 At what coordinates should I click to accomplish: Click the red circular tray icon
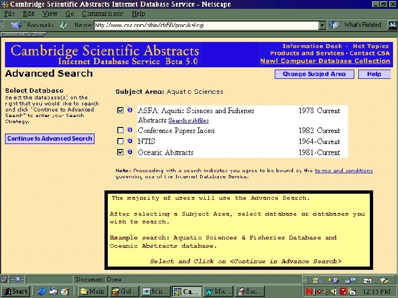coord(343,292)
